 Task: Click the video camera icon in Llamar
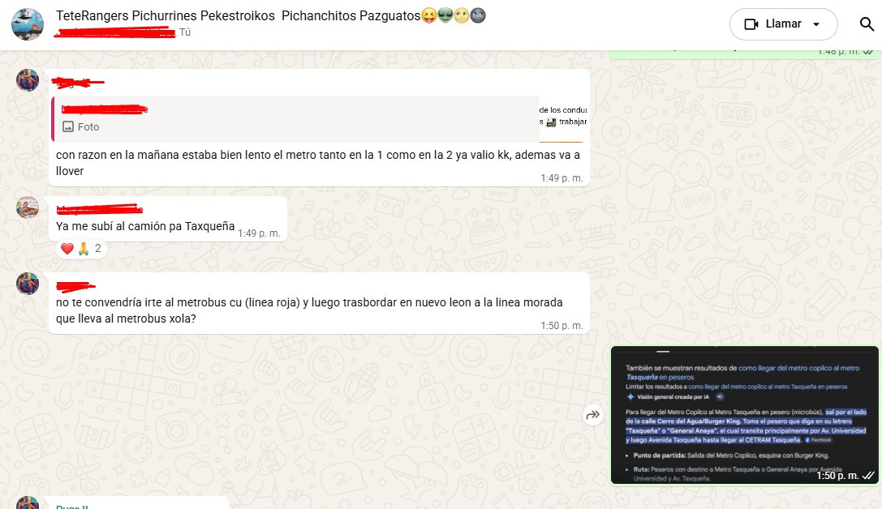pyautogui.click(x=751, y=24)
